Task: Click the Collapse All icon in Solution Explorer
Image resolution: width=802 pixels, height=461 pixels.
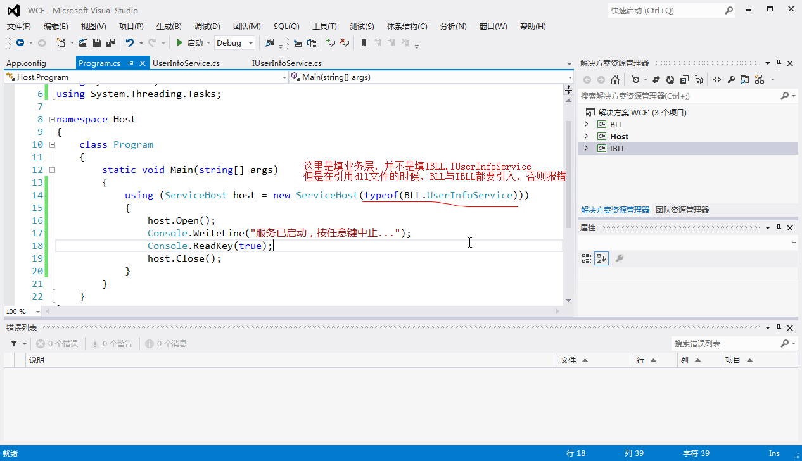Action: pyautogui.click(x=684, y=79)
